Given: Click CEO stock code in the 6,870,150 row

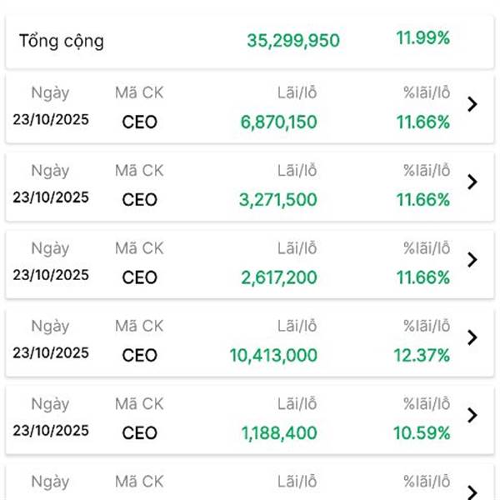Looking at the screenshot, I should [139, 122].
